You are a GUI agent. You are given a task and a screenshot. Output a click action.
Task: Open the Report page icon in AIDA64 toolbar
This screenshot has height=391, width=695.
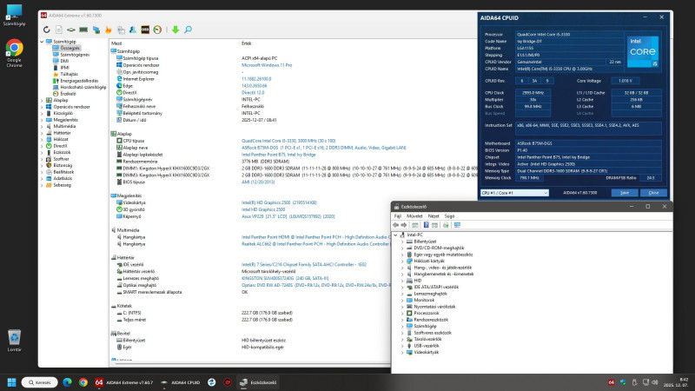59,30
